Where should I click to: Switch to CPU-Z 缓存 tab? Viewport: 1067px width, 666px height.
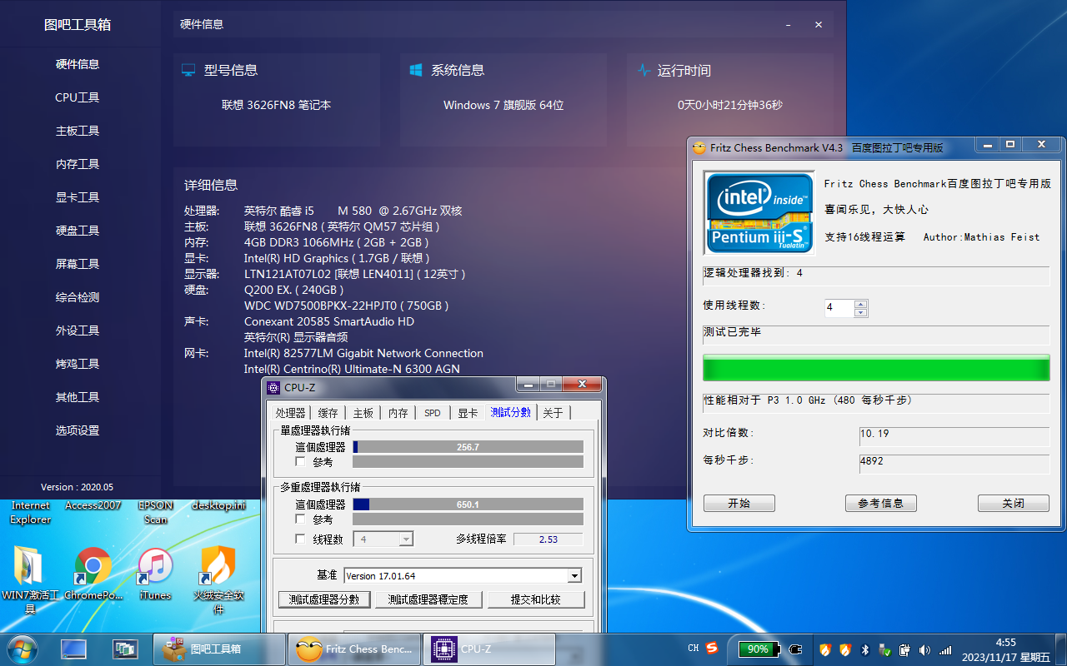[328, 413]
